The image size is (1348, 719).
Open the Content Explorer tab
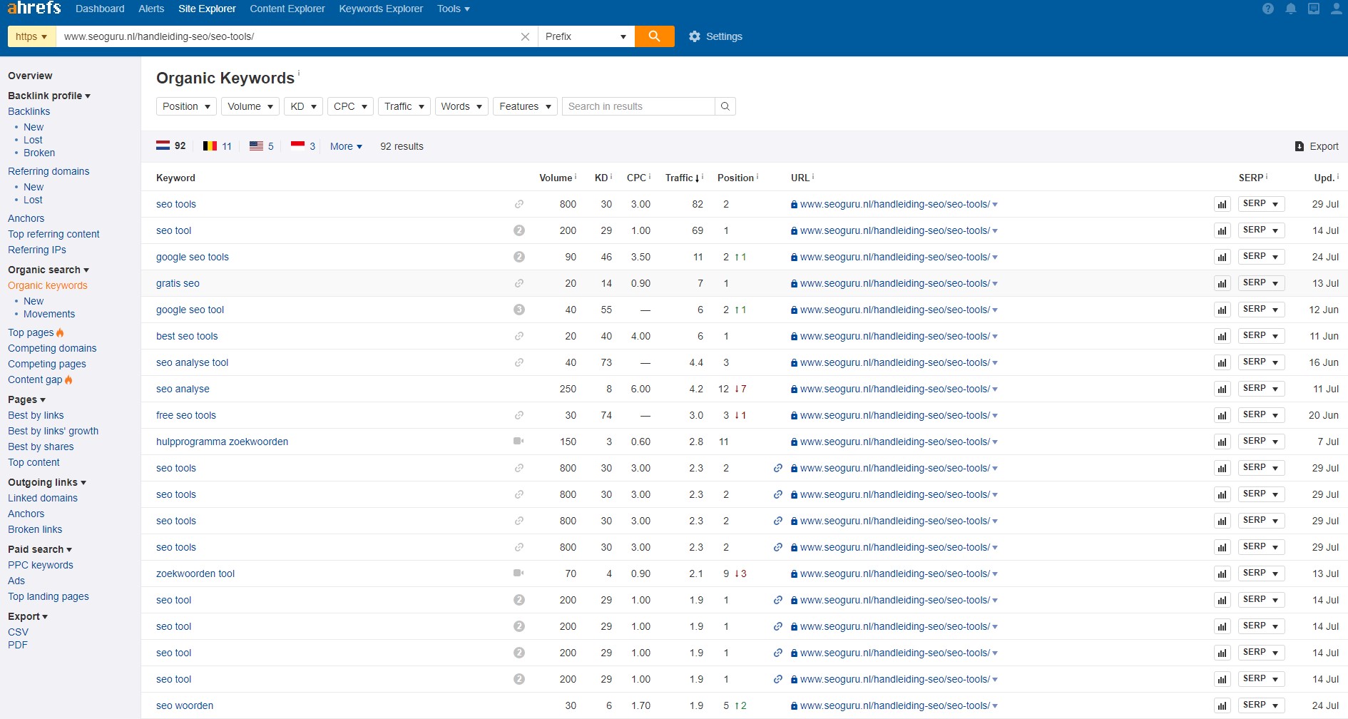click(x=287, y=9)
